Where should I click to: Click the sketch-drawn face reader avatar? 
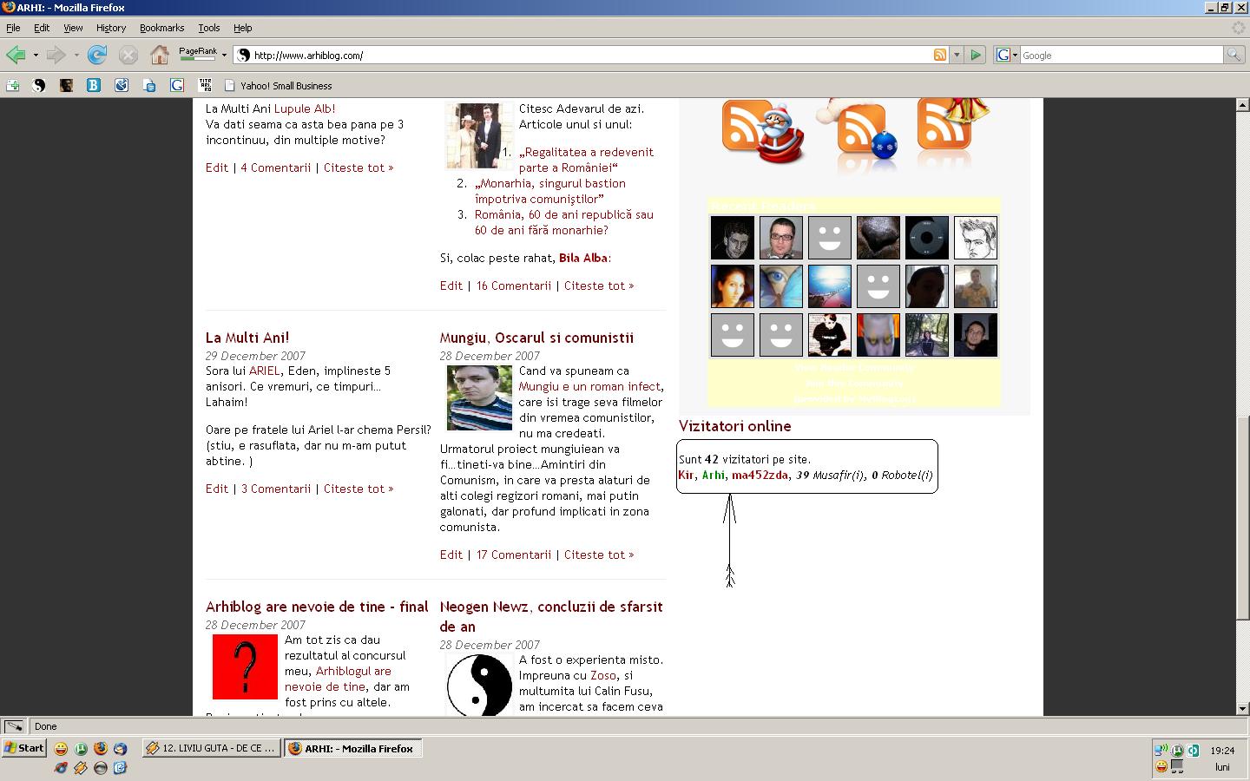point(975,237)
